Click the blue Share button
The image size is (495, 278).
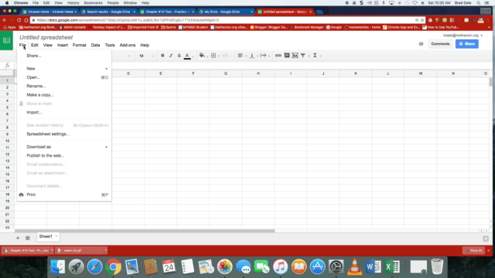coord(467,44)
